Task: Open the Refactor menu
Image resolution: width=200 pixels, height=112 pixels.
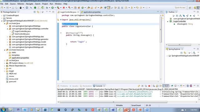Action: (21, 4)
